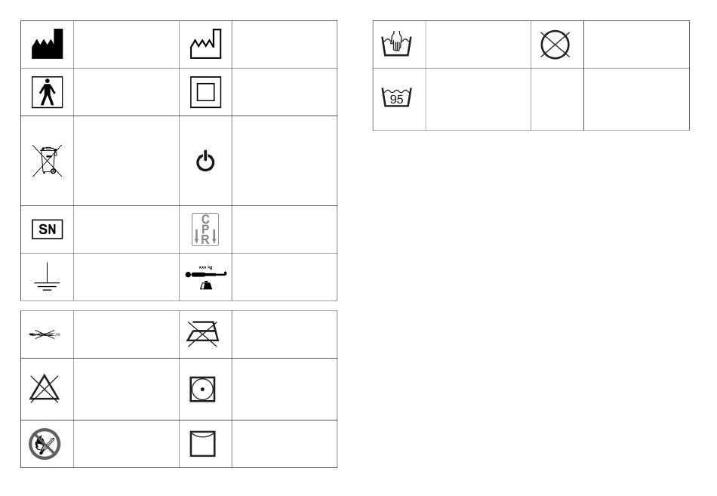This screenshot has width=717, height=496.
Task: Select the crossed-out sharp needle symbol
Action: [45, 334]
